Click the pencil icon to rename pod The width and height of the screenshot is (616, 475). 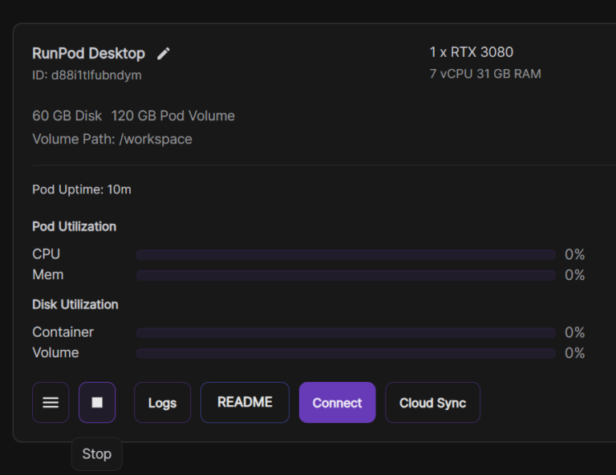(164, 54)
